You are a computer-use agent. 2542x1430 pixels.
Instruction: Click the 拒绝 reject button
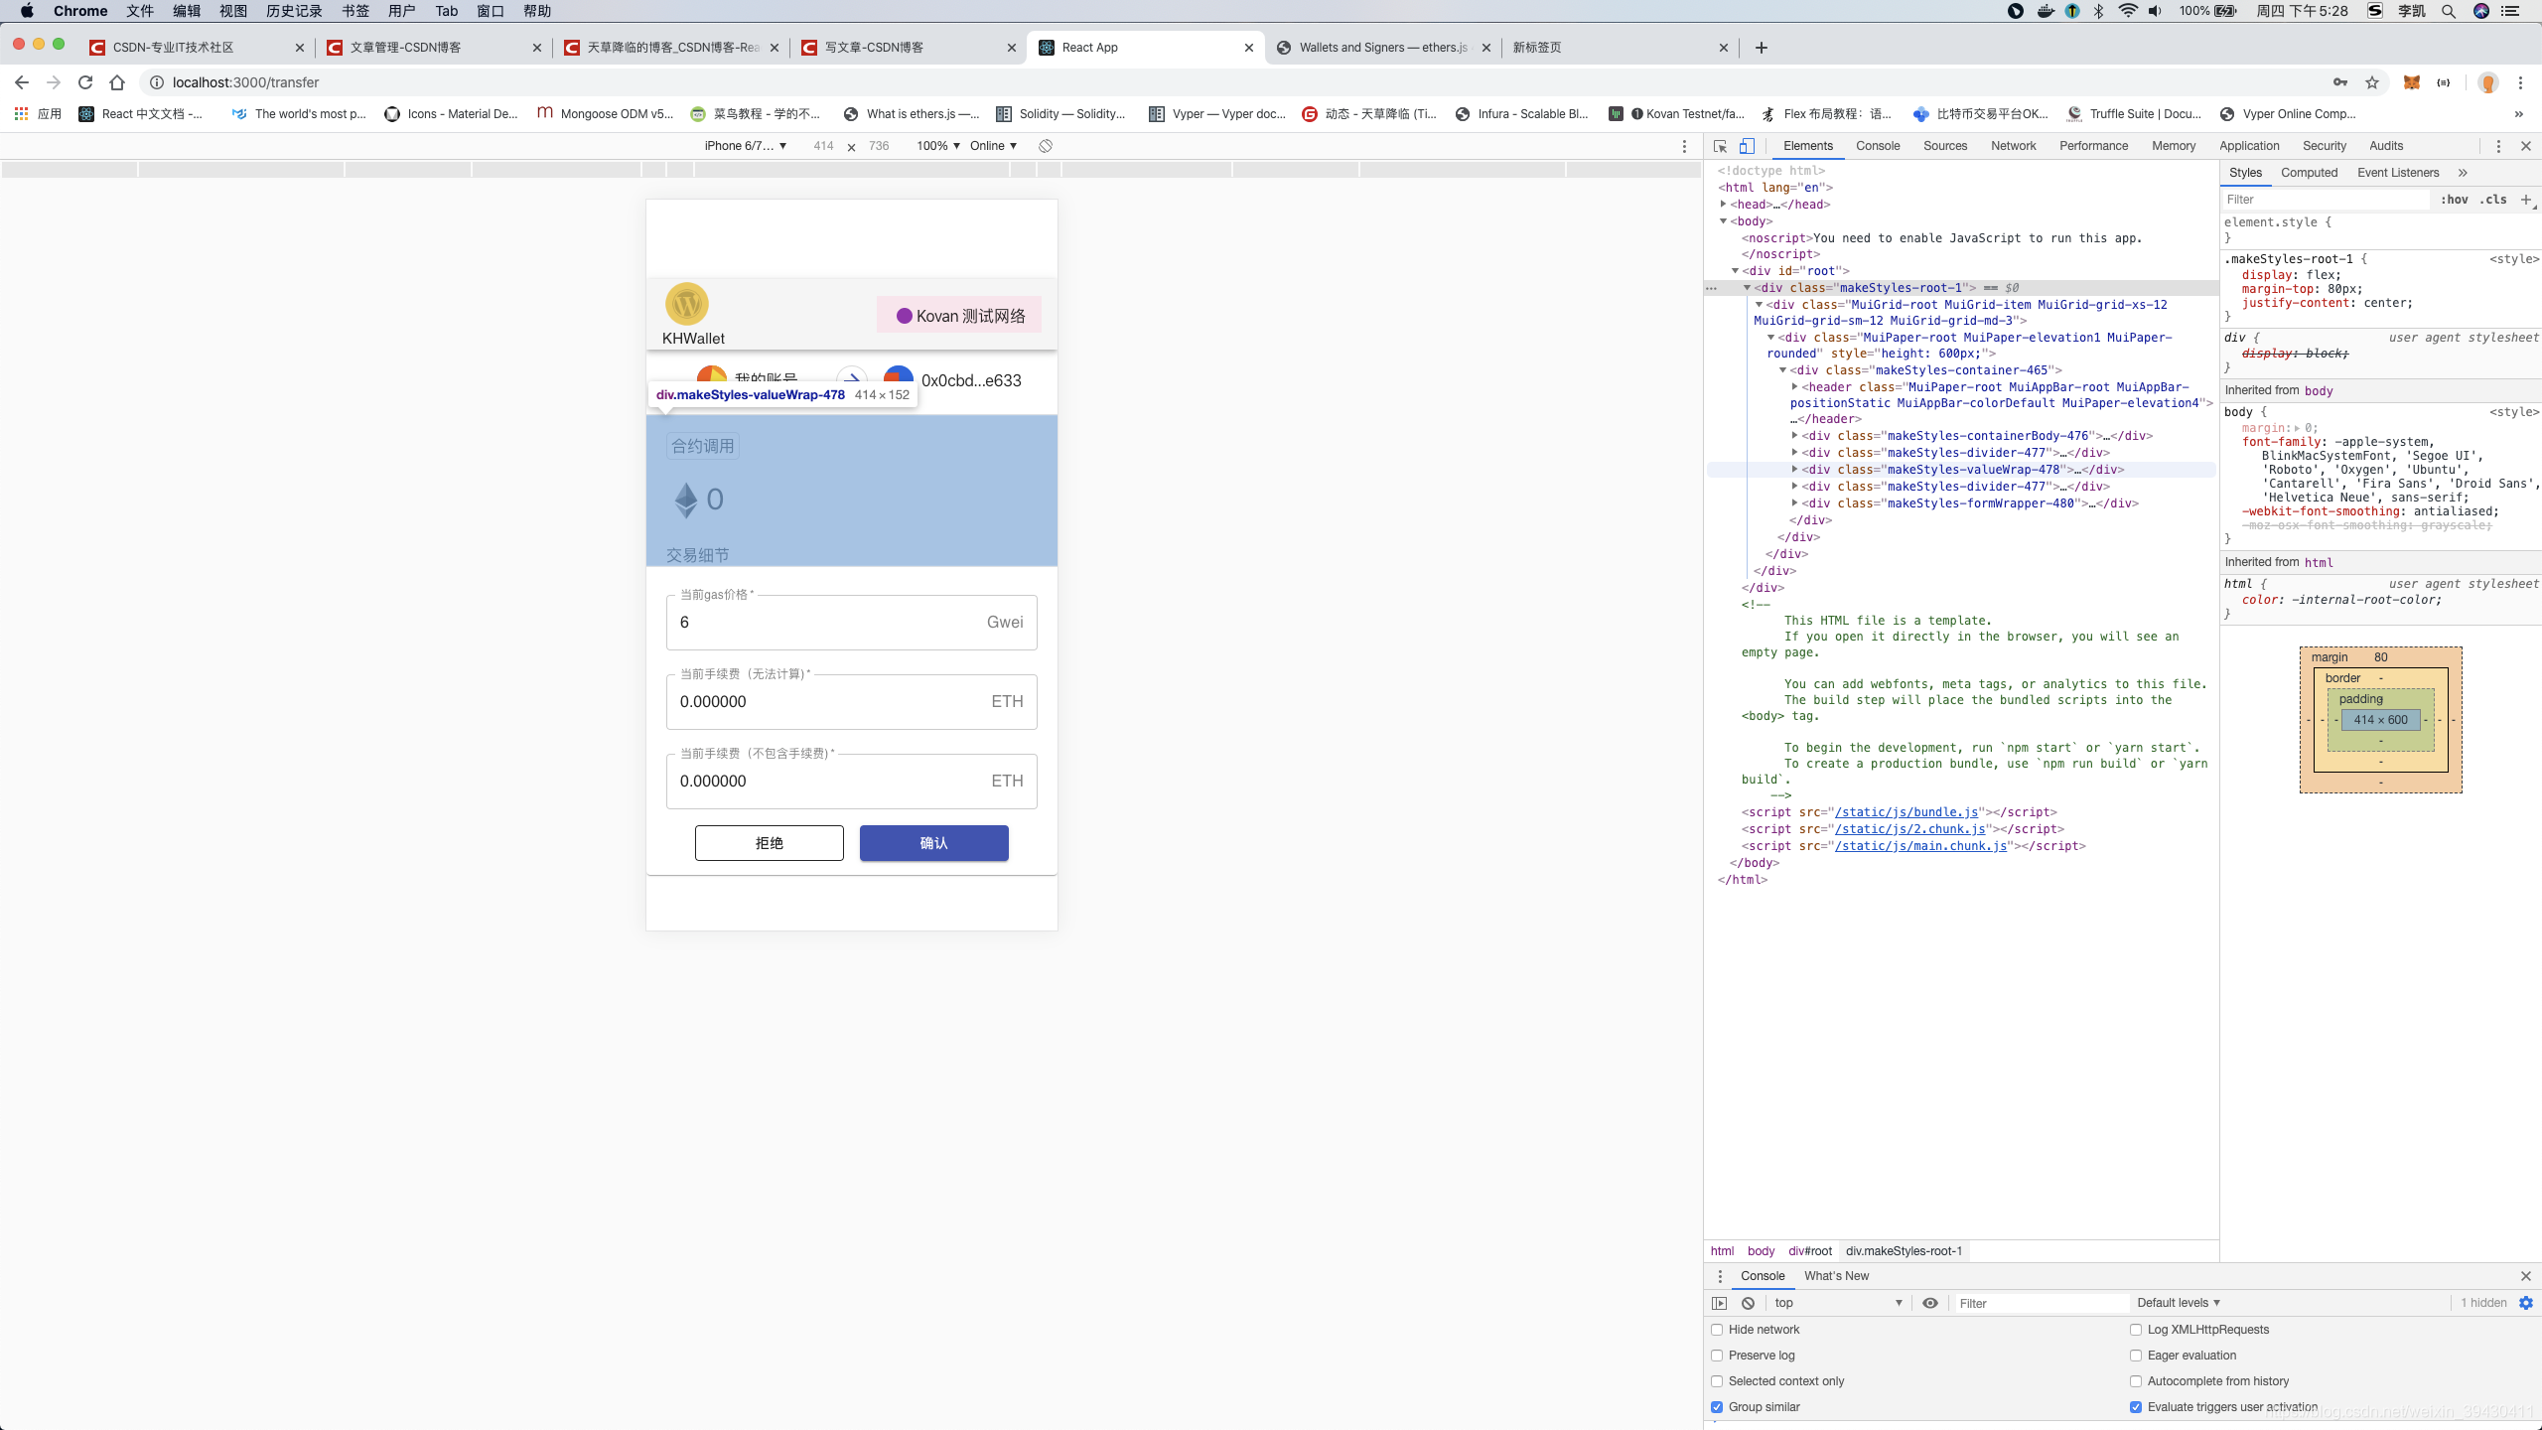click(x=769, y=841)
